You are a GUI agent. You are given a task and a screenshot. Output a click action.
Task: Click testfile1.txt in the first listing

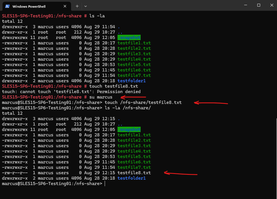pyautogui.click(x=134, y=43)
